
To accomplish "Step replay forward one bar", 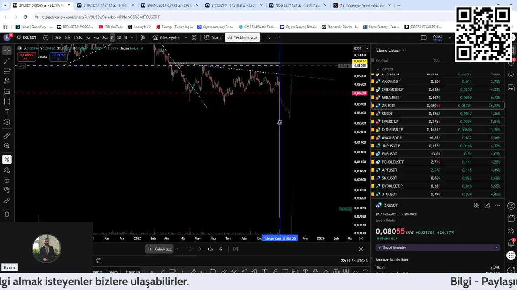I will (200, 249).
